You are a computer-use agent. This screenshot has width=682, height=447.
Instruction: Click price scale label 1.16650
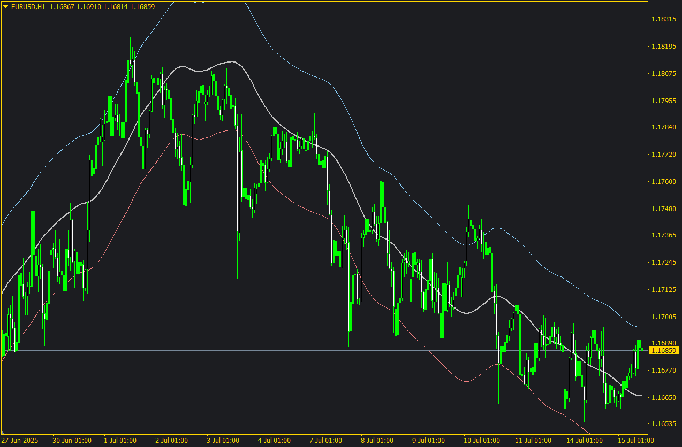click(x=663, y=398)
